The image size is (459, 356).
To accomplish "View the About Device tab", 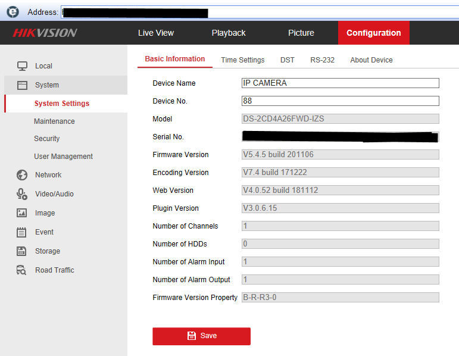I will coord(371,60).
